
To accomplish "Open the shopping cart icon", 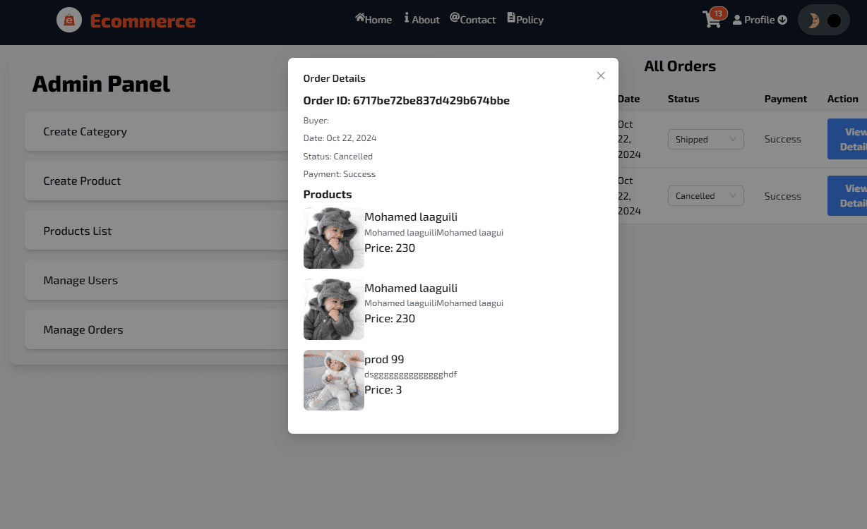I will click(x=712, y=20).
